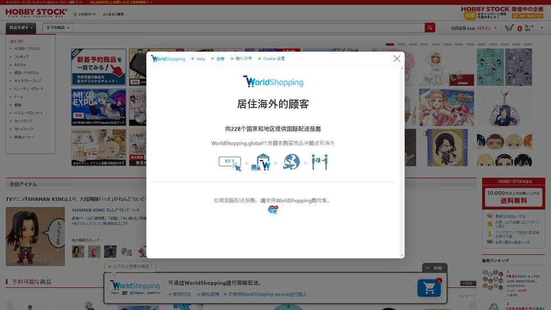Select フィギュア category in sidebar

pos(21,57)
